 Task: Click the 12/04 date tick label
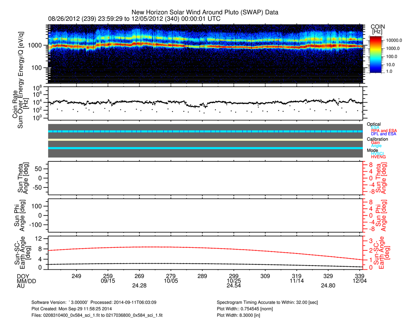point(360,281)
